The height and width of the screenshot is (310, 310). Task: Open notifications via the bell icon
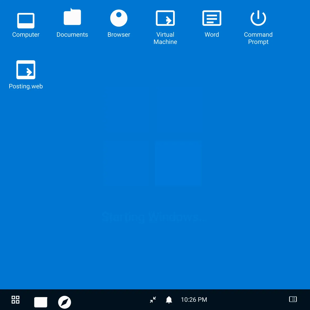point(169,300)
